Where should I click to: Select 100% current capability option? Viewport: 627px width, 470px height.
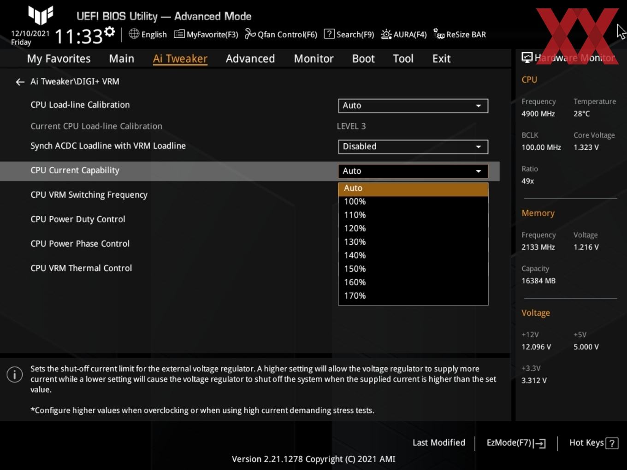coord(413,202)
